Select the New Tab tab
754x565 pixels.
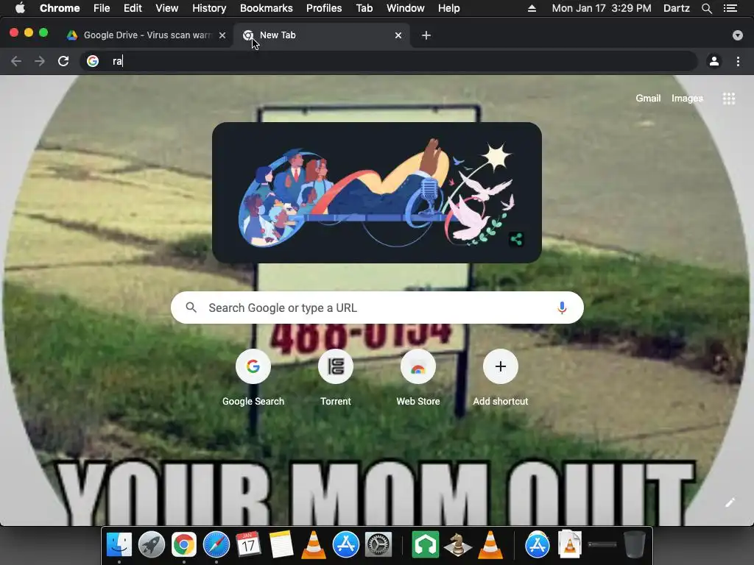(x=321, y=35)
